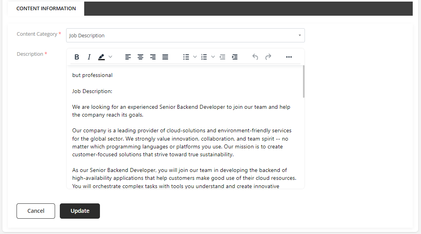Apply italic formatting to text
Screen dimensions: 421x234
point(89,57)
